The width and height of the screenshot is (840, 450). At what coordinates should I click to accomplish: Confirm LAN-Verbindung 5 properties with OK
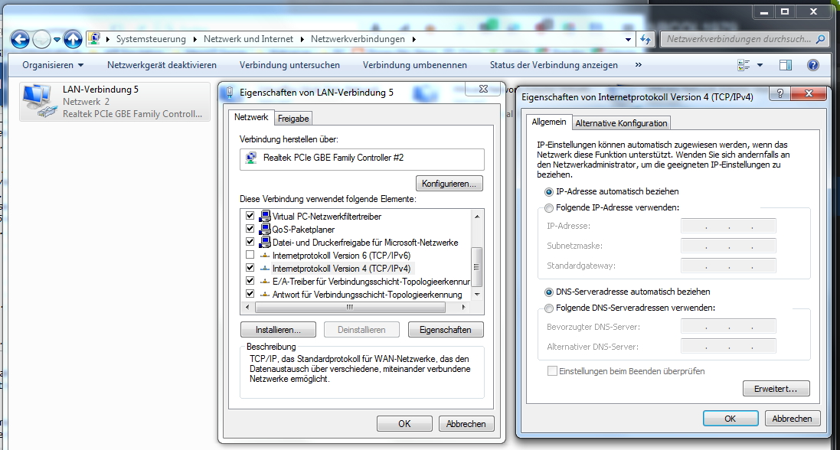tap(404, 424)
